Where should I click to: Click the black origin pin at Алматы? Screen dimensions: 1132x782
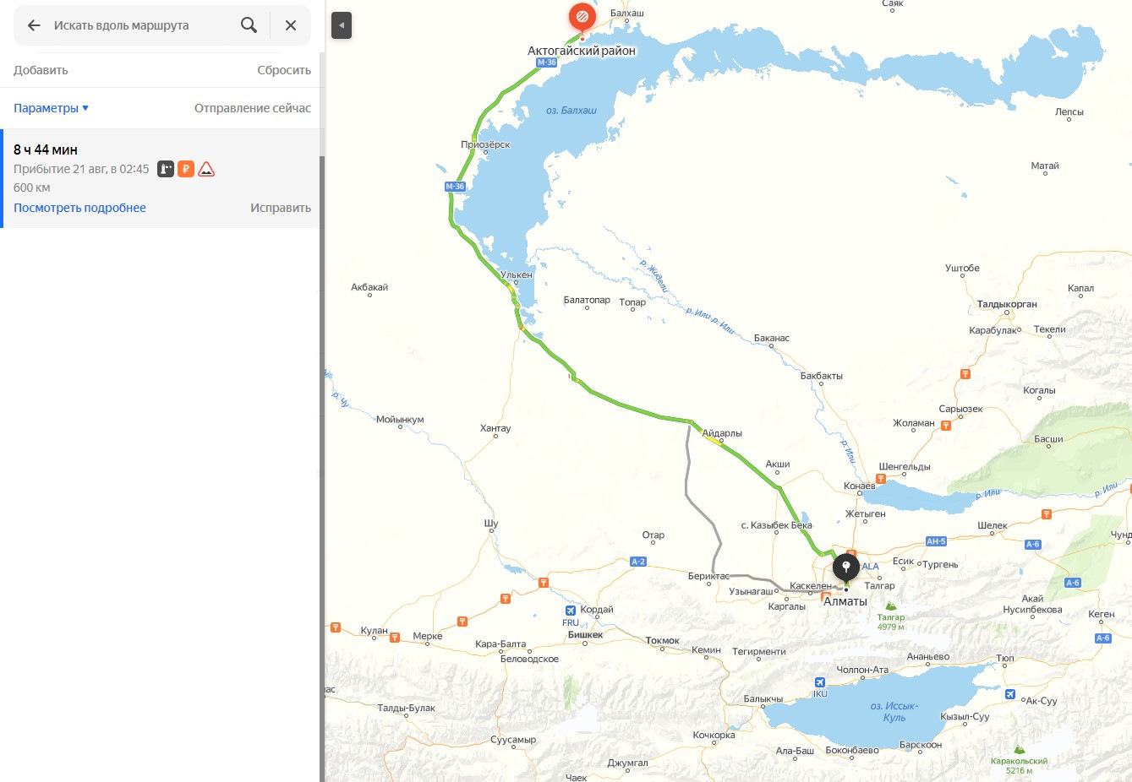pos(845,569)
